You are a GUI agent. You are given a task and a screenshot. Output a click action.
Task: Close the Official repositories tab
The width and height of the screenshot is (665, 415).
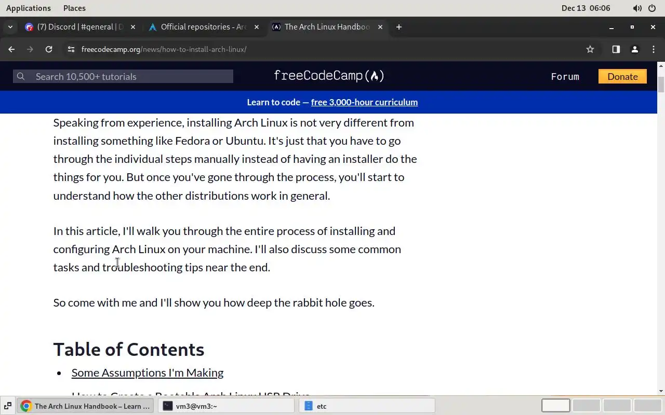click(x=257, y=27)
